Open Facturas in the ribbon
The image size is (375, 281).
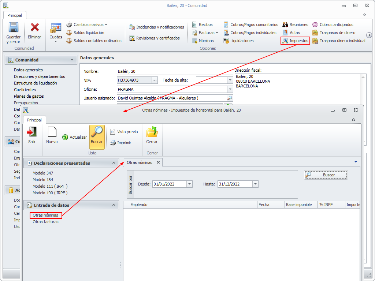[x=205, y=33]
